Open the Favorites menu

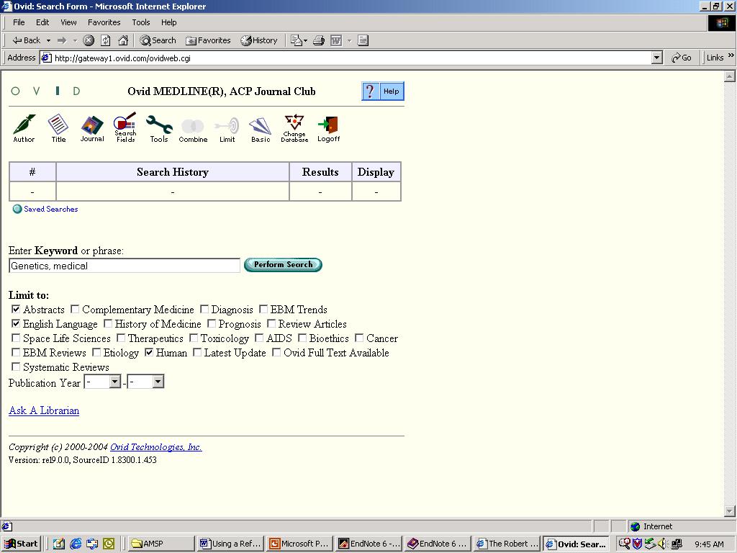tap(104, 22)
